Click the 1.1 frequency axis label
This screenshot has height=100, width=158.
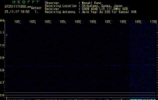coord(2,32)
